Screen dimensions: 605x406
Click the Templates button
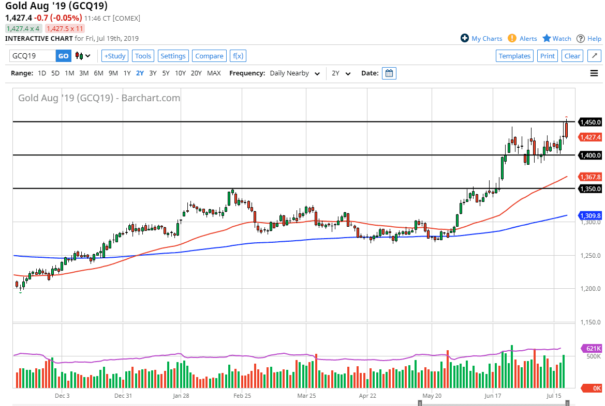coord(514,56)
